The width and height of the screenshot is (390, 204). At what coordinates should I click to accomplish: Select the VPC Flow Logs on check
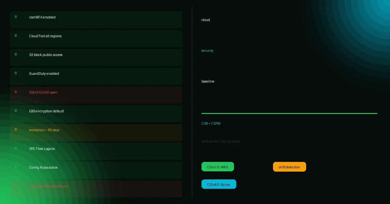click(96, 151)
